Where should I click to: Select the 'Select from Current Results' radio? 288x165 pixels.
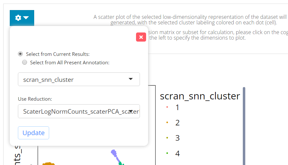coord(21,54)
